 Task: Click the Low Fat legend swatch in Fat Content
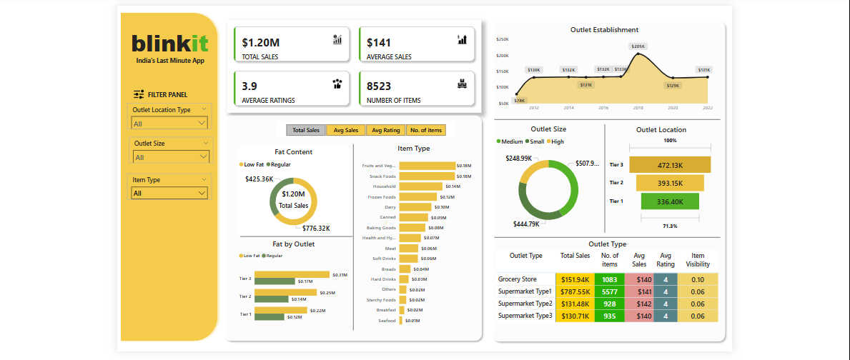coord(241,164)
